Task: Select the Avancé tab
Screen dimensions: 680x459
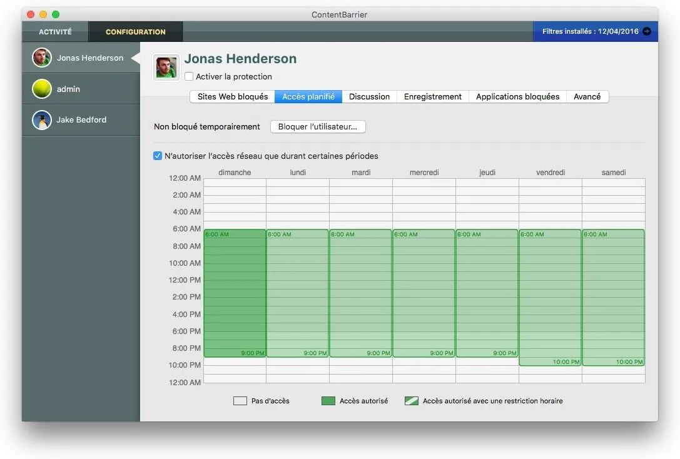Action: pyautogui.click(x=587, y=96)
